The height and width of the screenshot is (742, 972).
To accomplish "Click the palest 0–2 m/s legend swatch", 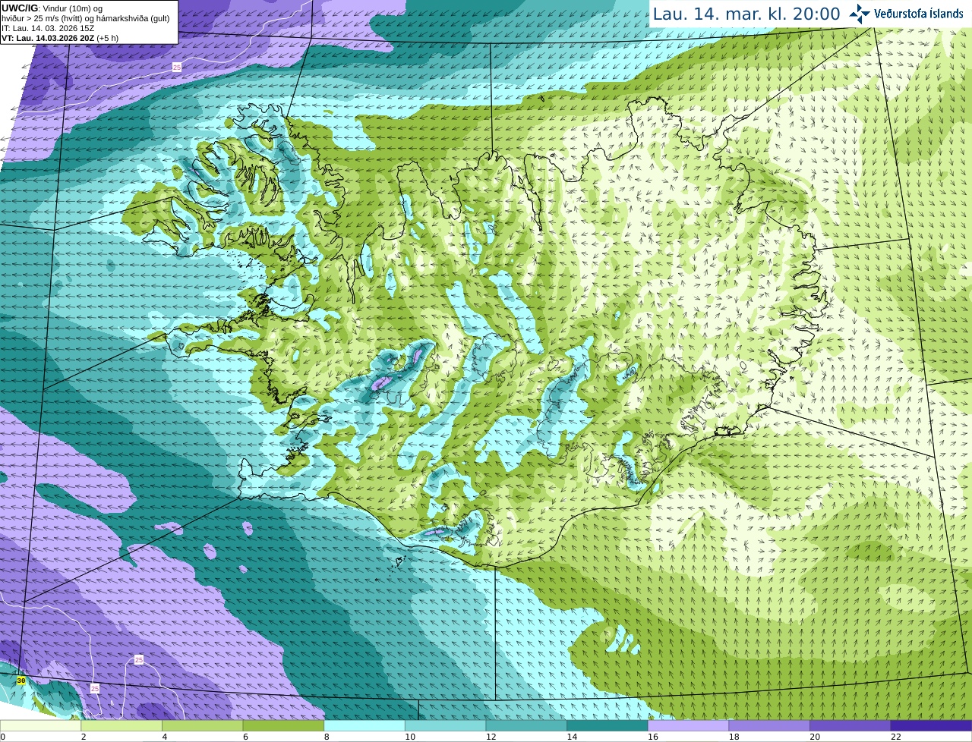I will pos(40,725).
